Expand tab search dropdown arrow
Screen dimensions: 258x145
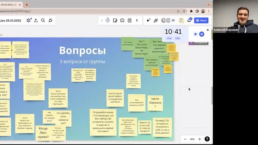pos(209,5)
